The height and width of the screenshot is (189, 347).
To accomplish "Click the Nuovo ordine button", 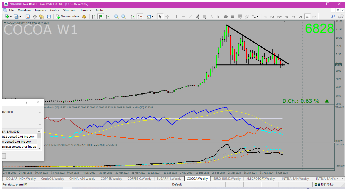I will [x=67, y=17].
